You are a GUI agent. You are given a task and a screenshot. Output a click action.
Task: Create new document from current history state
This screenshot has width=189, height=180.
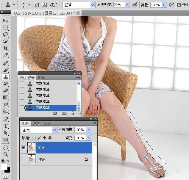click(55, 113)
